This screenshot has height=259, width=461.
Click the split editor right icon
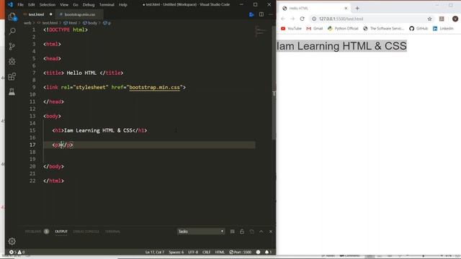click(261, 14)
